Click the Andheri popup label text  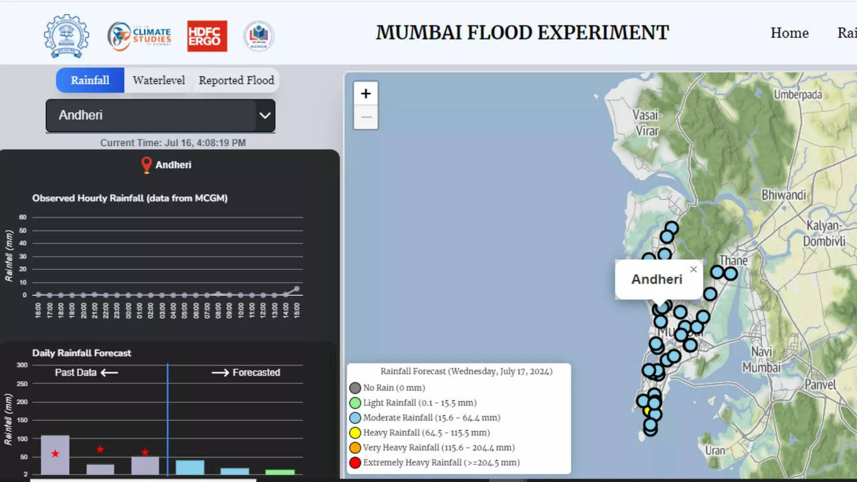pos(657,279)
